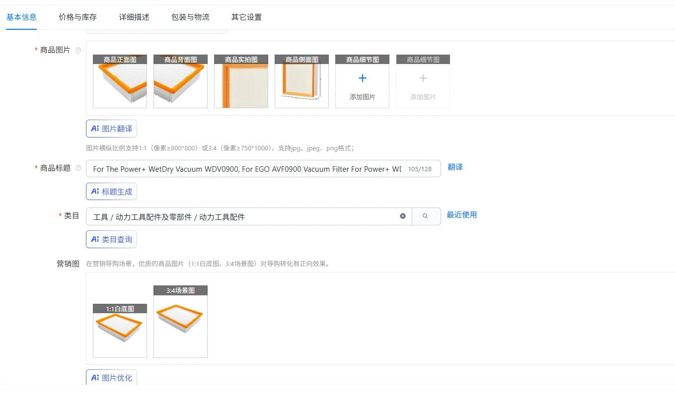The image size is (675, 414).
Task: Open the help tooltip beside 商品标题
Action: coord(78,168)
